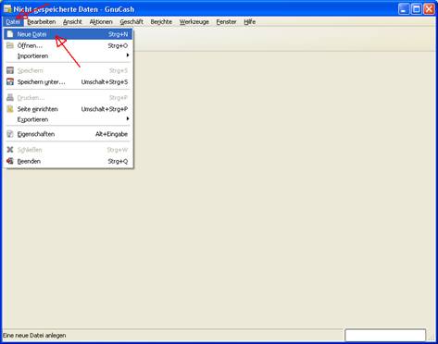Click the GnuCash title bar app icon
Viewport: 438px width, 344px height.
coord(7,9)
